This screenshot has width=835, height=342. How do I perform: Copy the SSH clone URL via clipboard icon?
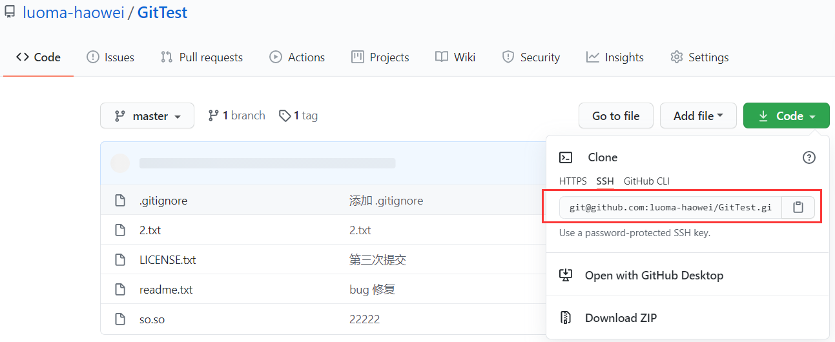(798, 207)
